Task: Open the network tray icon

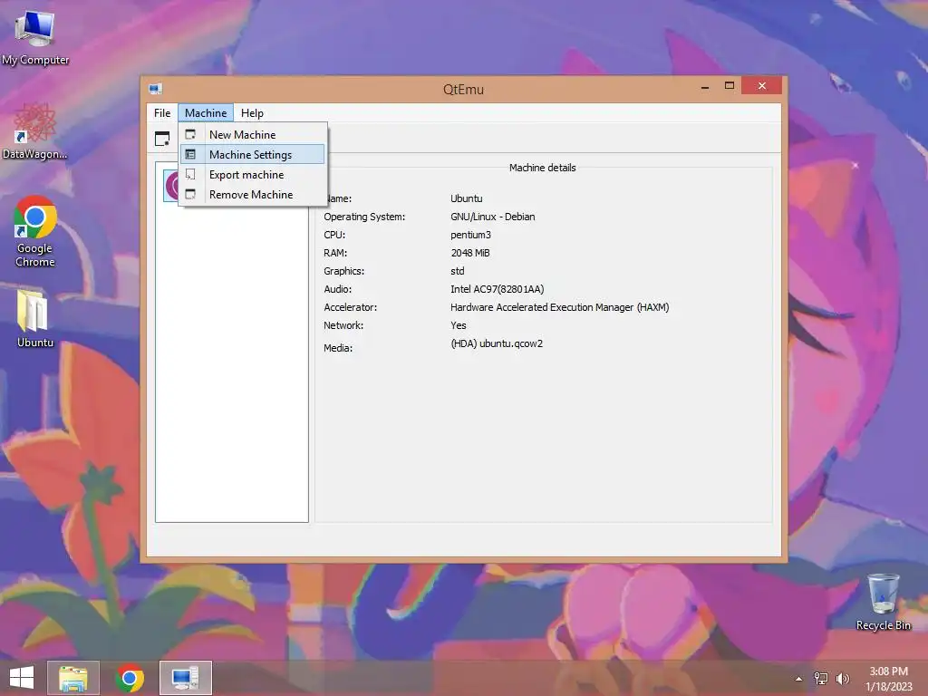Action: click(821, 678)
